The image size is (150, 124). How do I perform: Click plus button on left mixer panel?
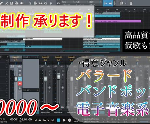[8, 57]
